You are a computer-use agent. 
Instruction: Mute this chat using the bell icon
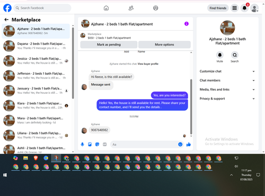(x=220, y=55)
